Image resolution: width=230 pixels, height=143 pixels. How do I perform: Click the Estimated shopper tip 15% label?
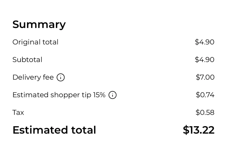click(59, 95)
